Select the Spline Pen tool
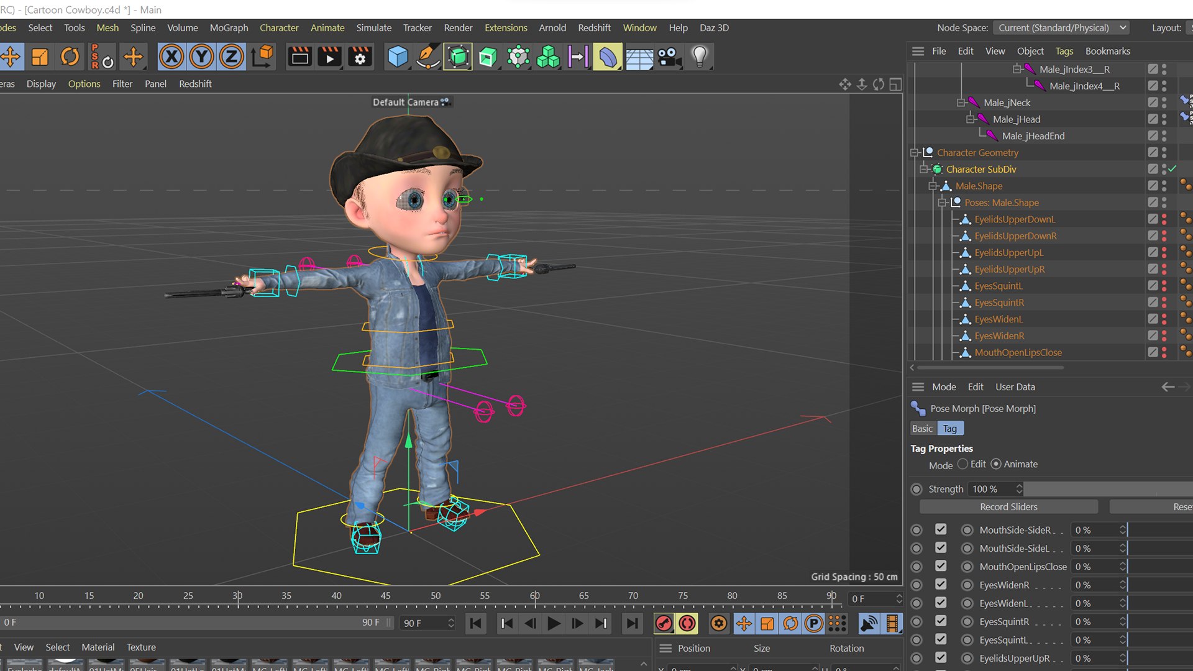 coord(428,57)
